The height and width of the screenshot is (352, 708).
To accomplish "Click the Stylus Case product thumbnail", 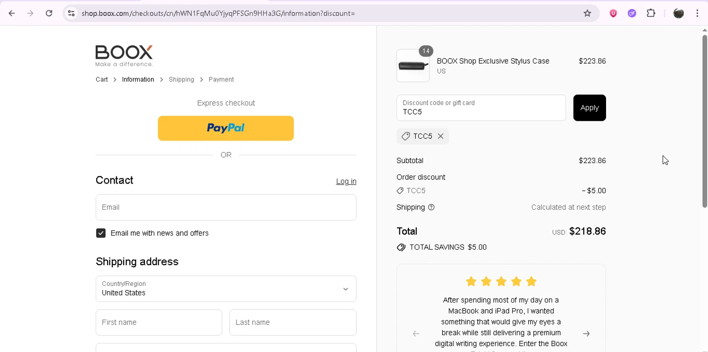I will (413, 66).
